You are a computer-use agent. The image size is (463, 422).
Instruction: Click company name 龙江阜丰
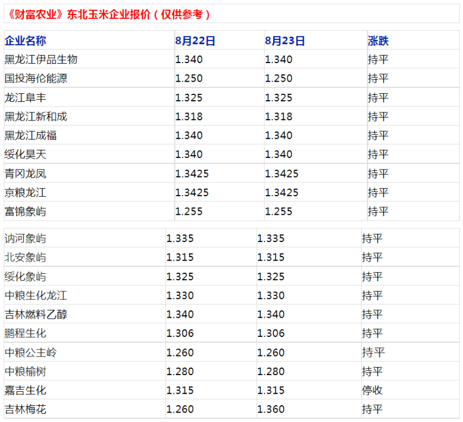point(25,97)
